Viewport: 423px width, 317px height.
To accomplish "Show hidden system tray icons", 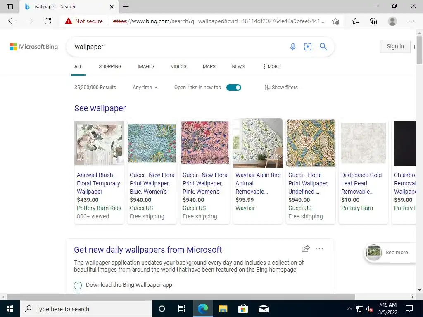I will pyautogui.click(x=349, y=309).
